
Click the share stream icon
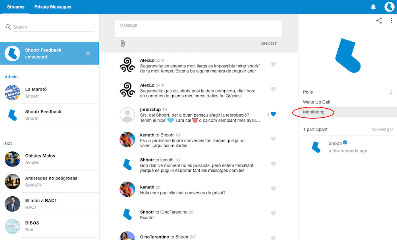(x=379, y=21)
